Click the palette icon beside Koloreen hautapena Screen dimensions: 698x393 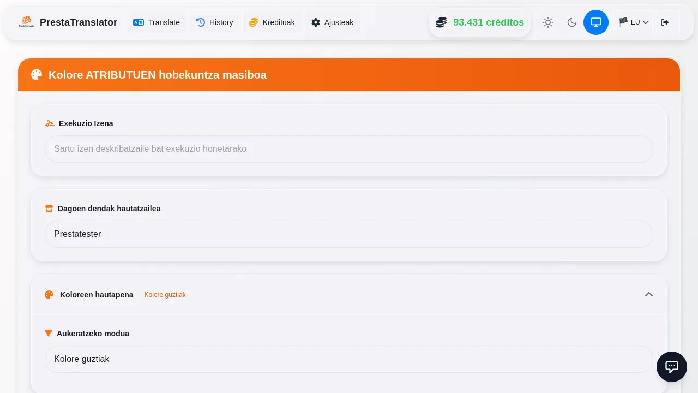[x=49, y=295]
